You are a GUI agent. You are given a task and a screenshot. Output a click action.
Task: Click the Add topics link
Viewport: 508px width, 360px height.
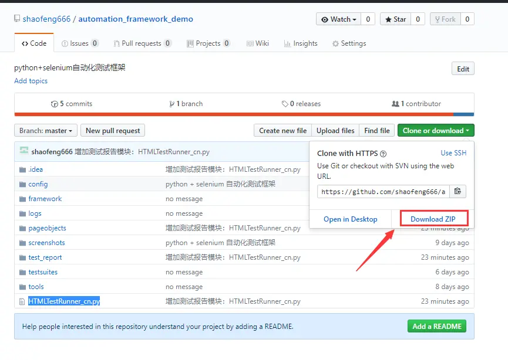point(31,81)
